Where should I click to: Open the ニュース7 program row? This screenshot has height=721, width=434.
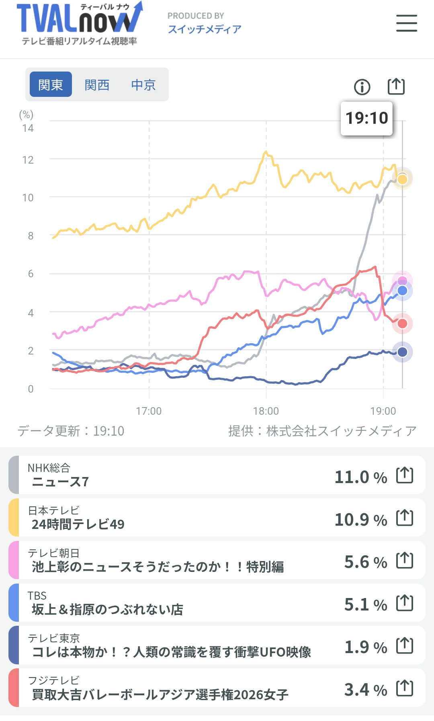(217, 475)
